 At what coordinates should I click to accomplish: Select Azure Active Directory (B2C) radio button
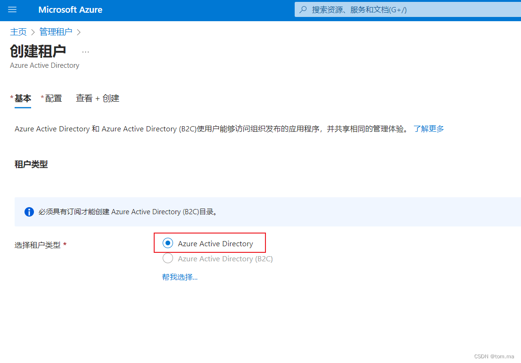[x=168, y=258]
